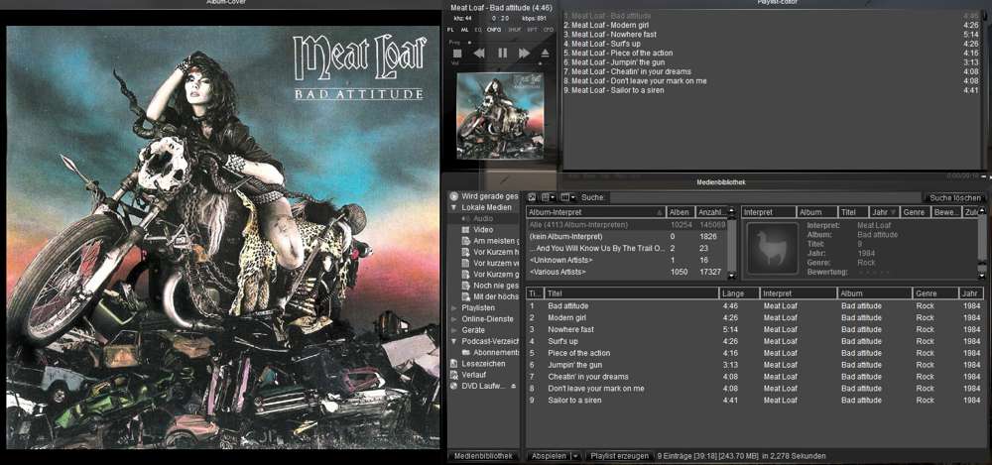Image resolution: width=992 pixels, height=465 pixels.
Task: Click the Suche search input field
Action: (x=764, y=197)
